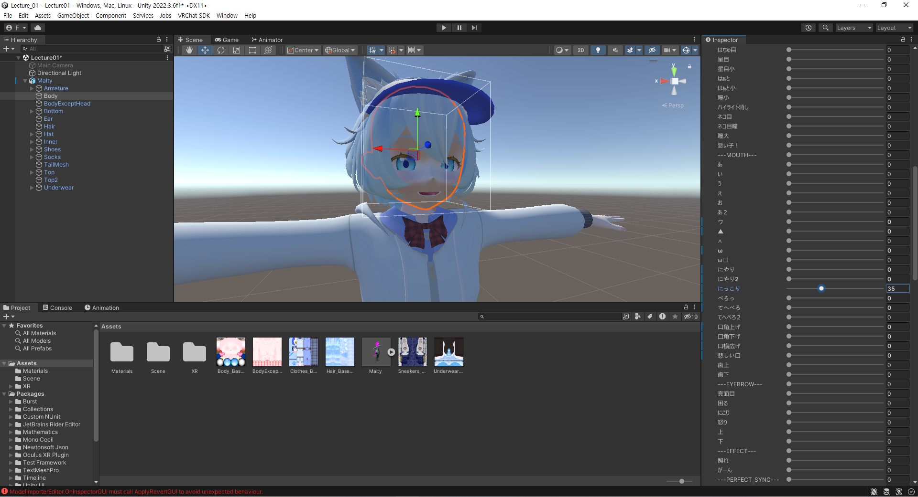Select BodyExceptHead in Hierarchy
Screen dimensions: 918x497
[67, 104]
